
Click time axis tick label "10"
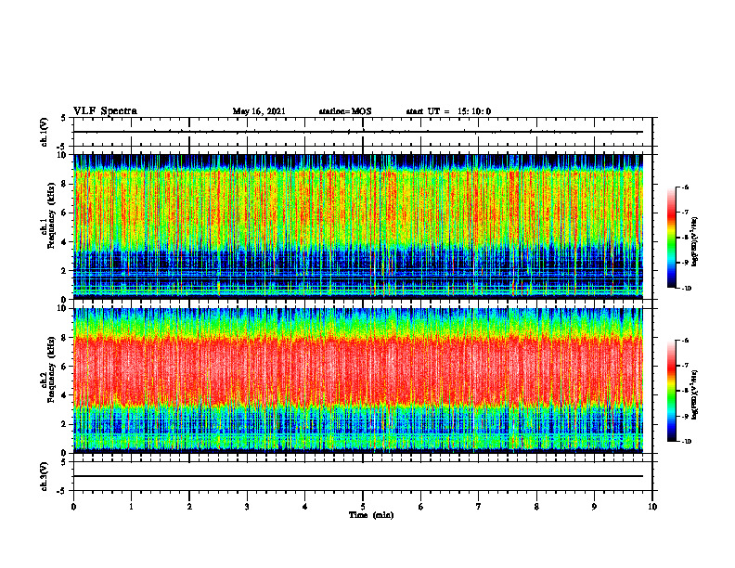(652, 507)
